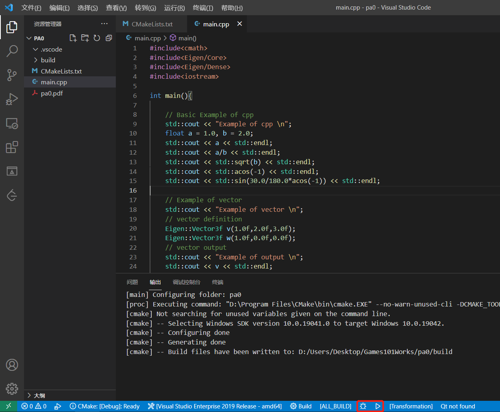Place cursor on line 6 'int main(){'
Image resolution: width=500 pixels, height=412 pixels.
pos(171,96)
